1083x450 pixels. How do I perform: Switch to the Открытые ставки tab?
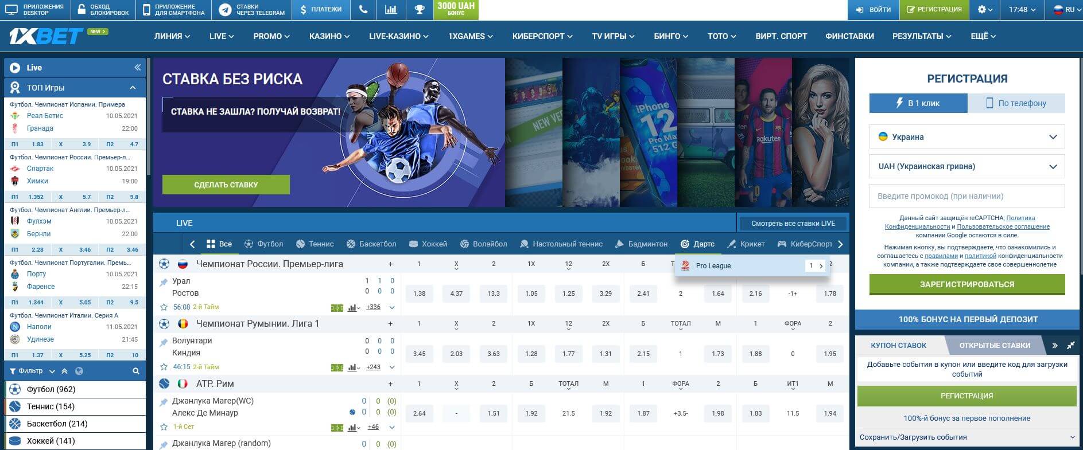pos(995,345)
